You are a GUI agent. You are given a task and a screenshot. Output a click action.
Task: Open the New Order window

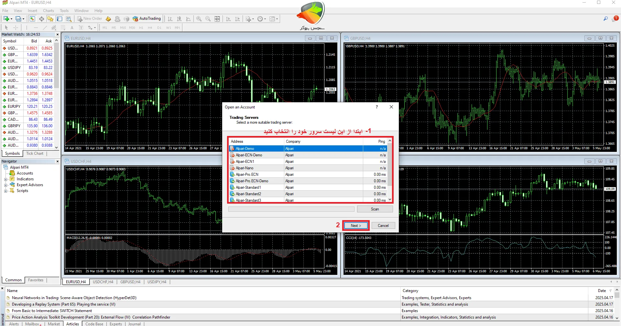[x=89, y=19]
